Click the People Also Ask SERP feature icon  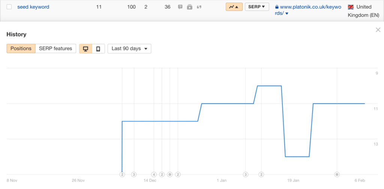tap(180, 7)
